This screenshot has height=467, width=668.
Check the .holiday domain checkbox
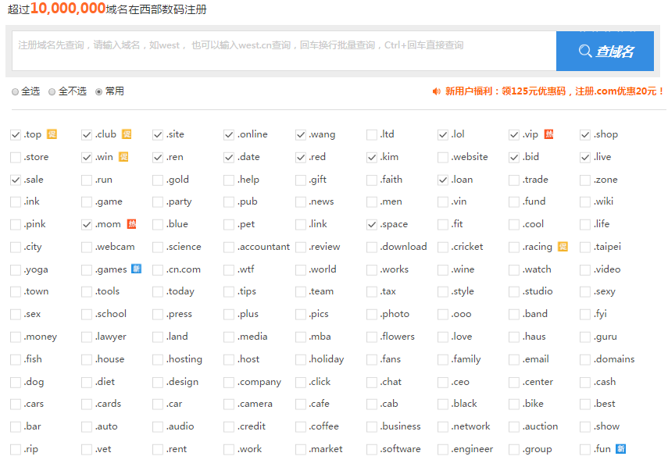coord(301,359)
